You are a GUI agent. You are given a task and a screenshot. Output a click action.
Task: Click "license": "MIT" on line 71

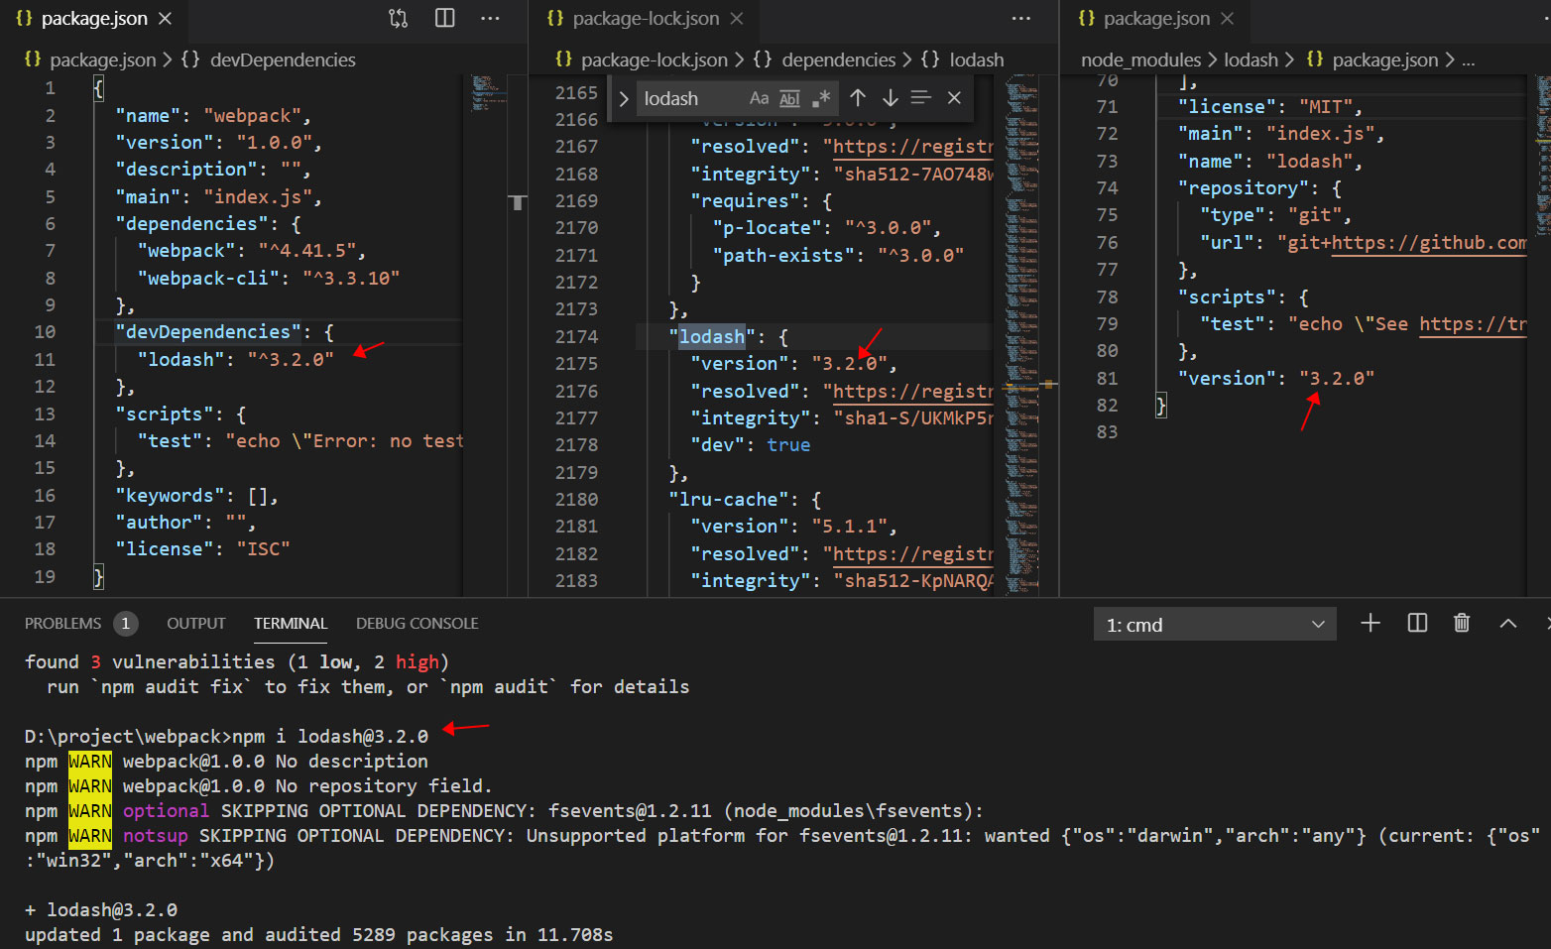click(1269, 107)
